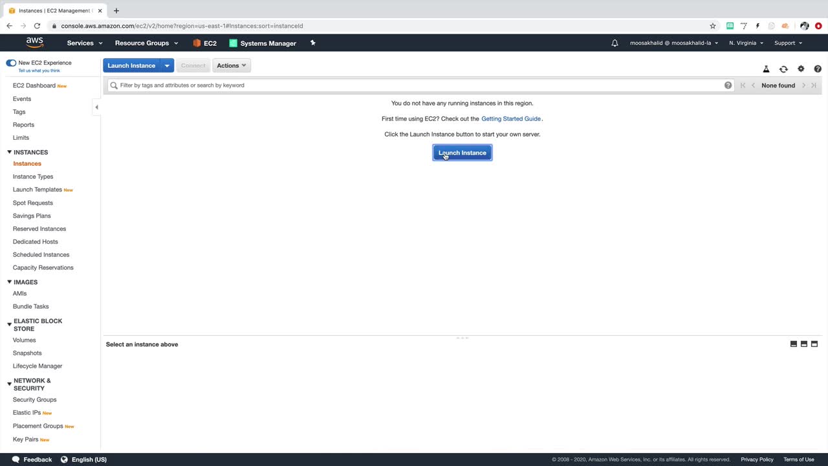Open the Actions dropdown
The image size is (828, 466).
[232, 65]
